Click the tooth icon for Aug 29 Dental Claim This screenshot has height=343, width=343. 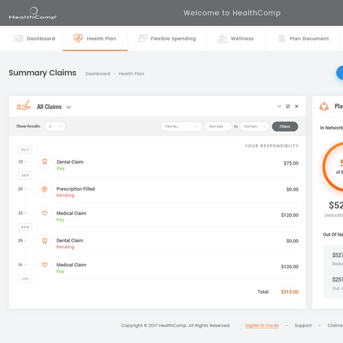(x=45, y=241)
